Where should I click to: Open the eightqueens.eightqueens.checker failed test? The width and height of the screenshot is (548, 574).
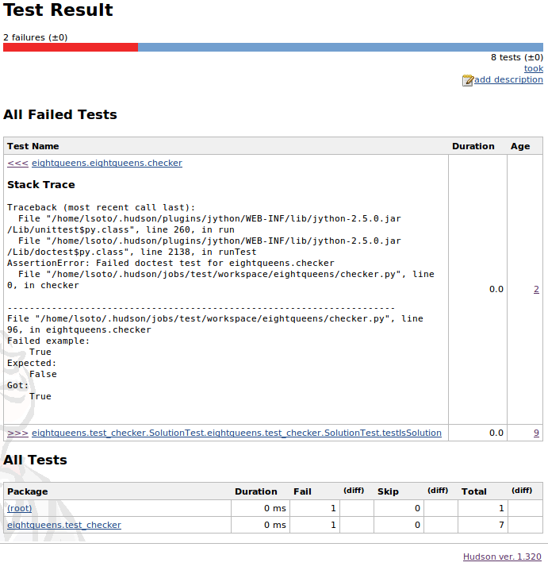click(x=107, y=163)
